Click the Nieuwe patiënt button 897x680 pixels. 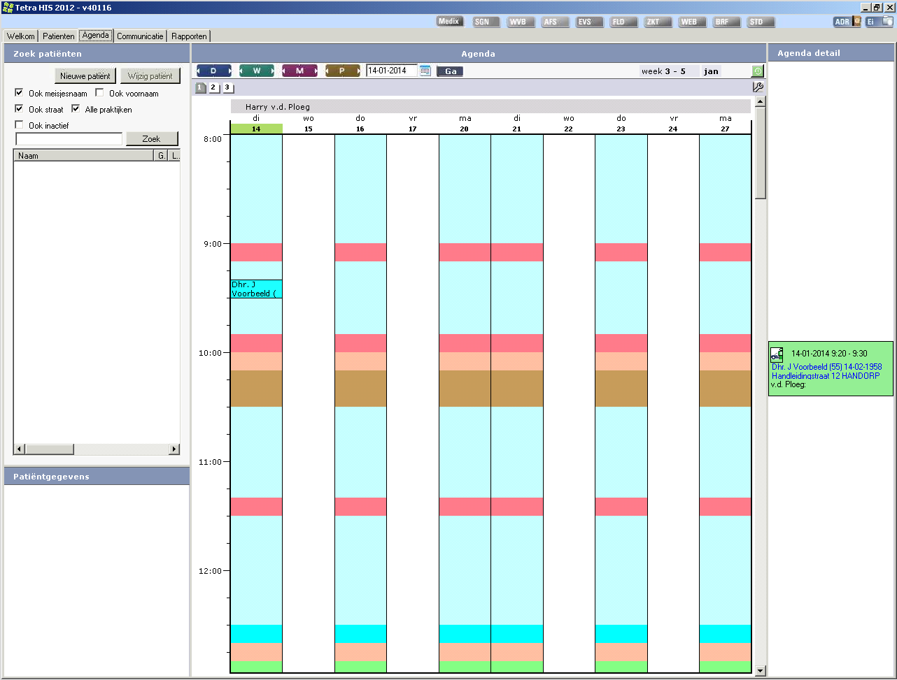pyautogui.click(x=85, y=76)
